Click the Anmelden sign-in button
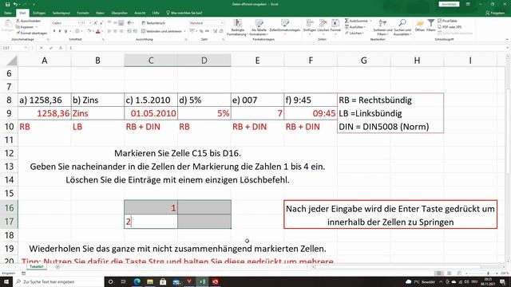This screenshot has width=511, height=287. pos(449,4)
